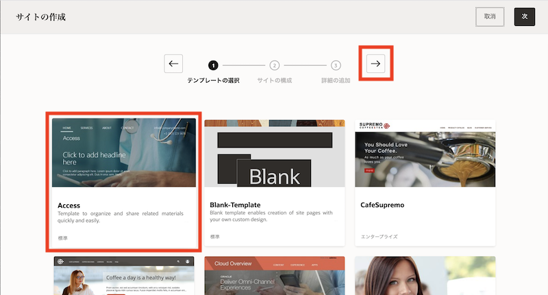
Task: Click the left arrow previous-step icon
Action: point(173,64)
